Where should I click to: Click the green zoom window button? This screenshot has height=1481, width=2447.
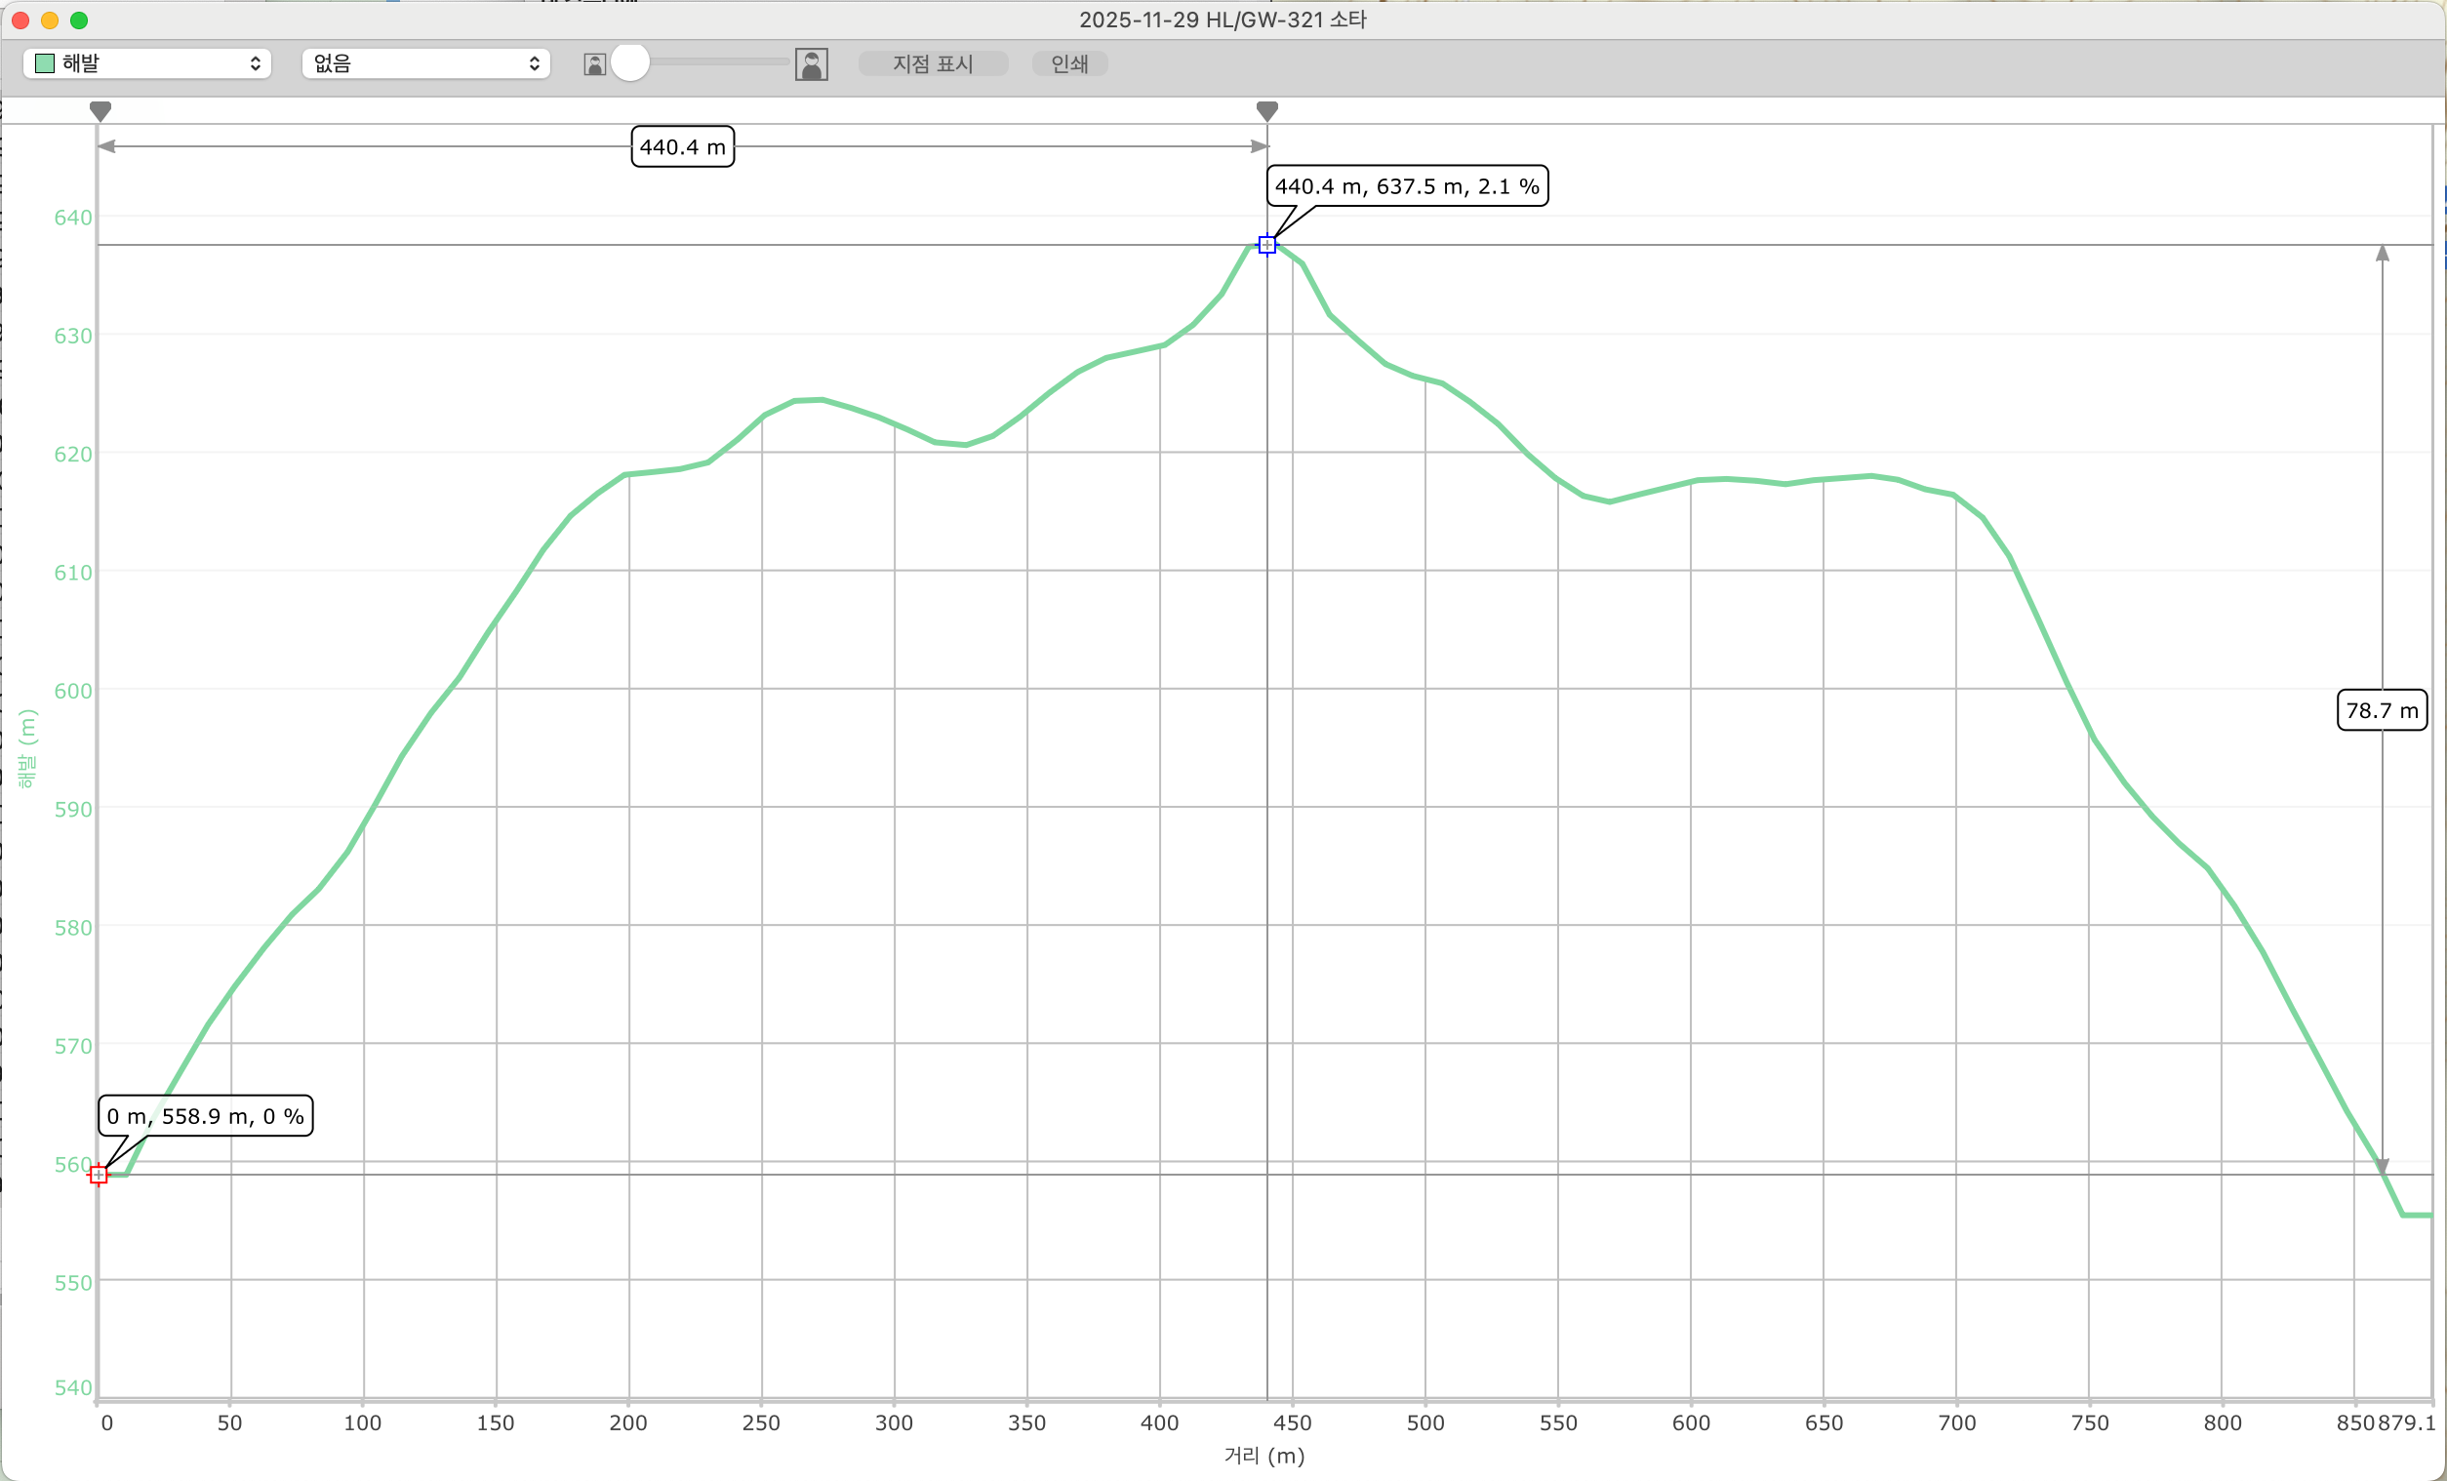79,20
